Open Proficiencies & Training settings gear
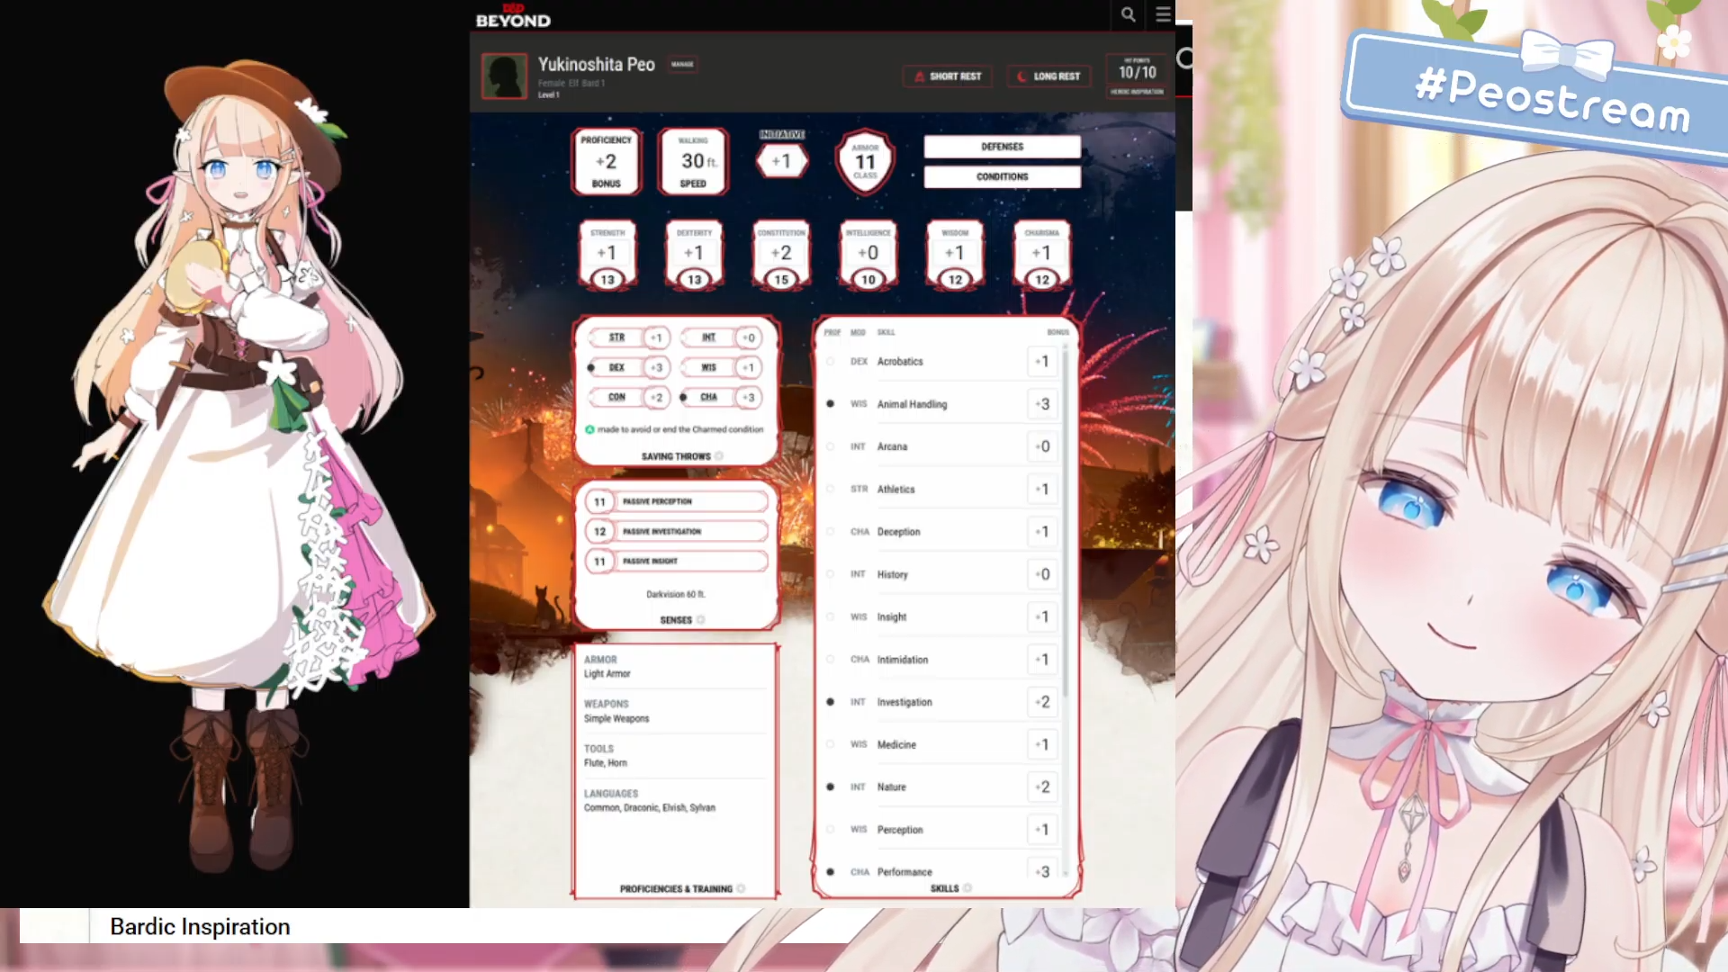Screen dimensions: 1728x972 (x=741, y=889)
